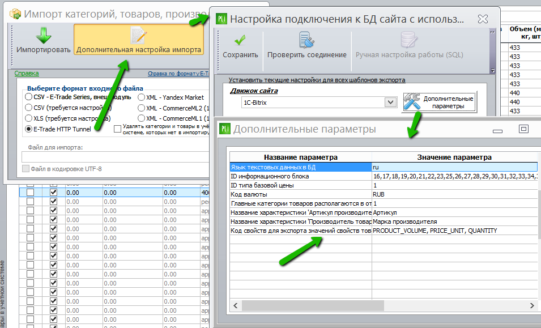Click the RUB currency value cell
Image resolution: width=541 pixels, height=328 pixels.
click(x=454, y=194)
